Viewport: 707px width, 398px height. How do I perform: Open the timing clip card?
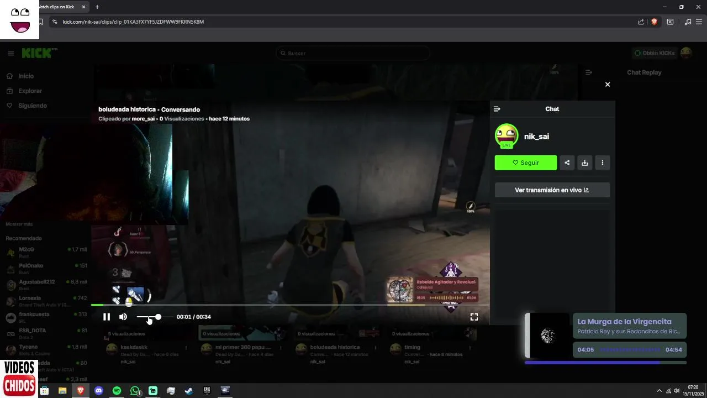[x=413, y=347]
